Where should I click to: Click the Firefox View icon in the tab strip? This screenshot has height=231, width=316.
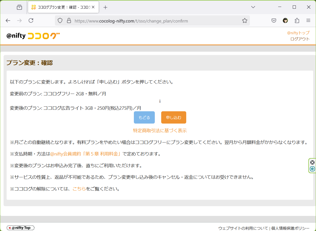(x=19, y=7)
